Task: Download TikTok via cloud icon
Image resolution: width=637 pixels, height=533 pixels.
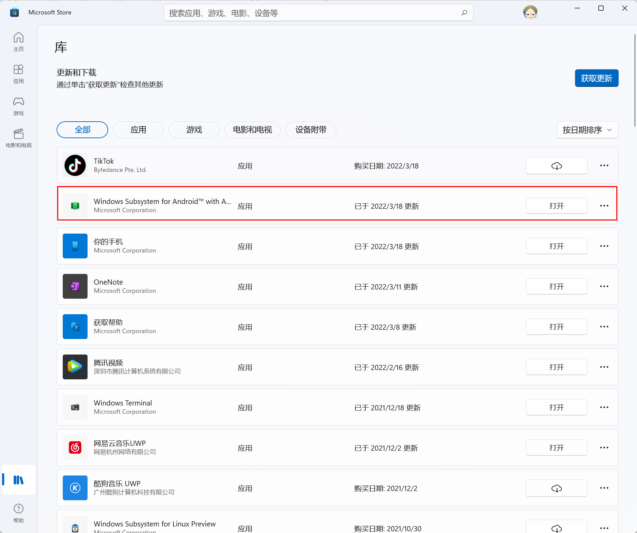Action: (x=556, y=166)
